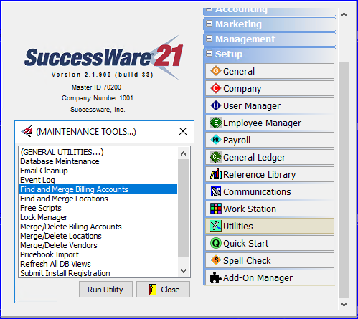The image size is (358, 319).
Task: Click the Close button text
Action: point(170,290)
